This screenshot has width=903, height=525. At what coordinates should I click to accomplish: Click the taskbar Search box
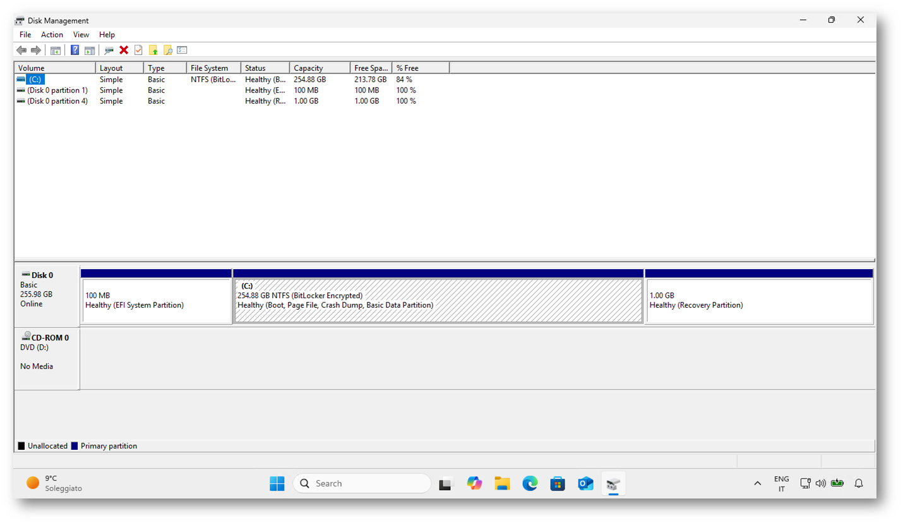point(362,484)
